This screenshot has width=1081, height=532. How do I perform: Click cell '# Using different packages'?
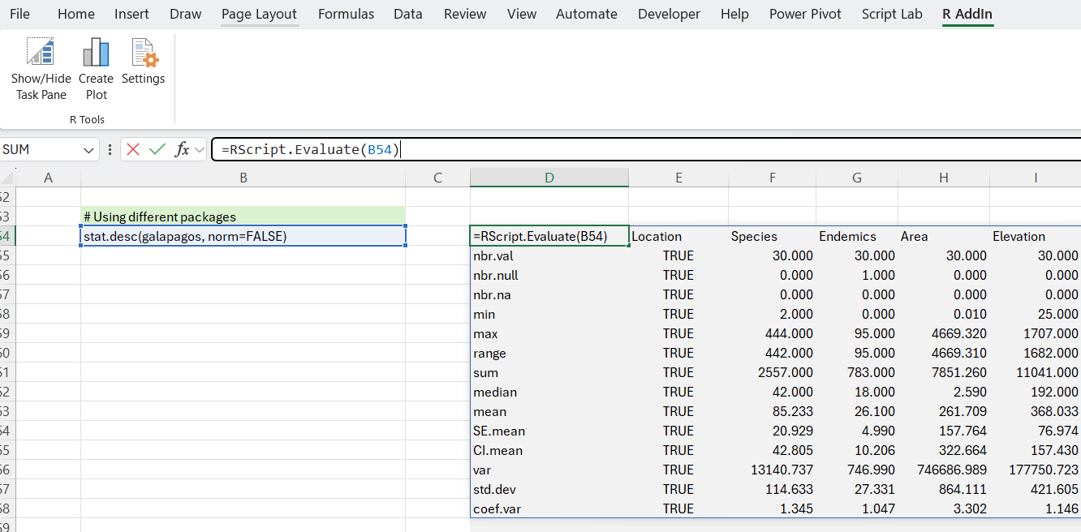point(243,217)
